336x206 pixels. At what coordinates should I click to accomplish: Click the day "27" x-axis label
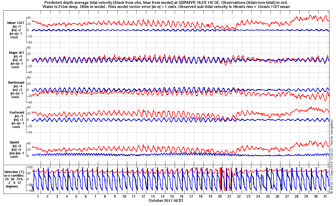tap(287, 196)
